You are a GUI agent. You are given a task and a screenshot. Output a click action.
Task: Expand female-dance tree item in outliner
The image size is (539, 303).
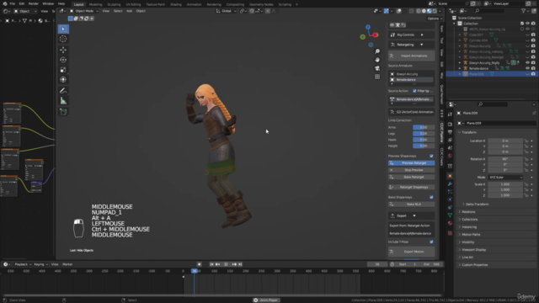tap(460, 68)
